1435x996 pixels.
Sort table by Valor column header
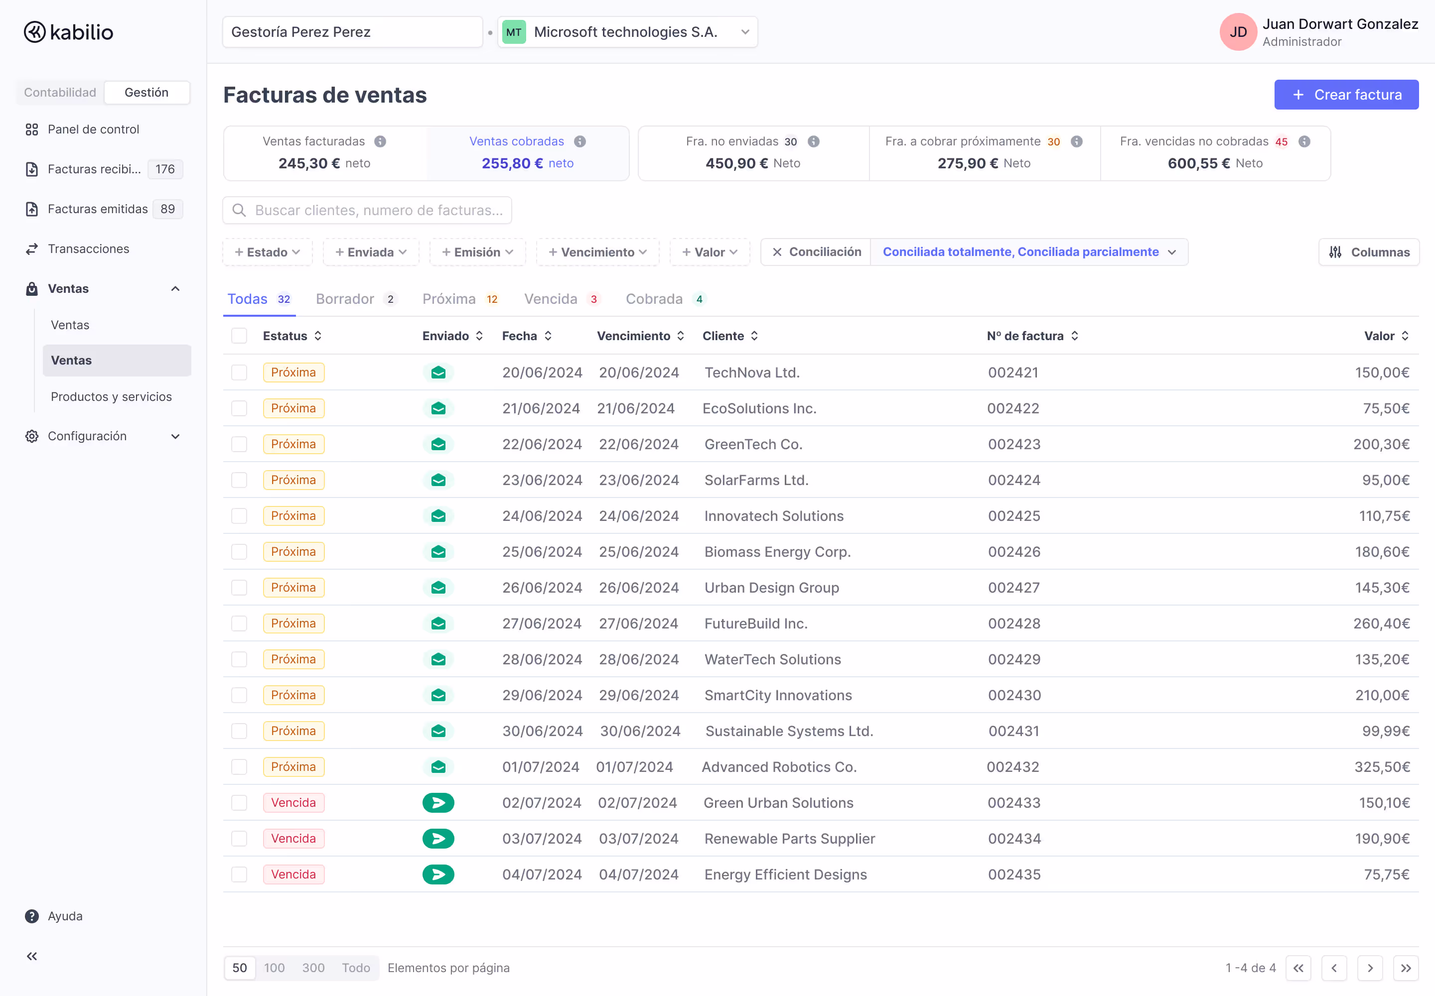(1386, 336)
